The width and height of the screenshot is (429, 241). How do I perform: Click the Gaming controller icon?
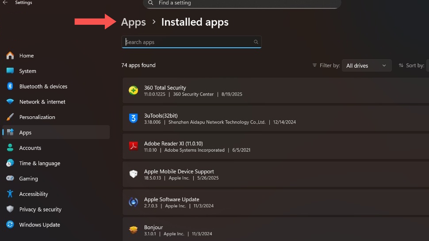[x=10, y=178]
